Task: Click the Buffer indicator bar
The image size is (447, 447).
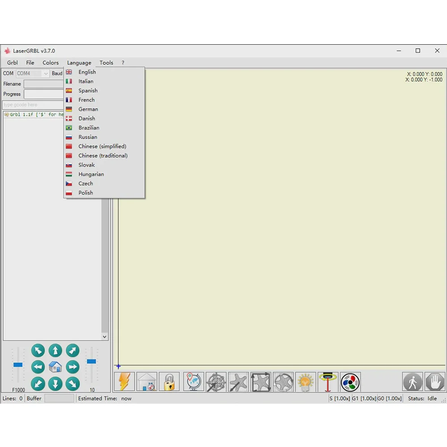Action: [x=59, y=398]
